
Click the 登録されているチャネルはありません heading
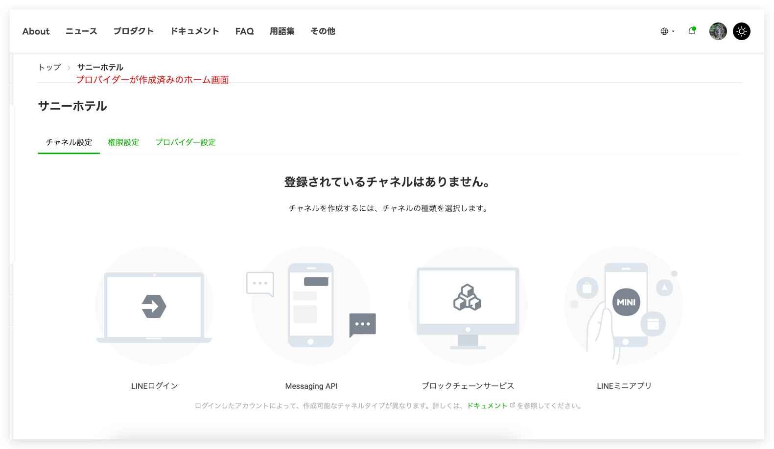387,182
